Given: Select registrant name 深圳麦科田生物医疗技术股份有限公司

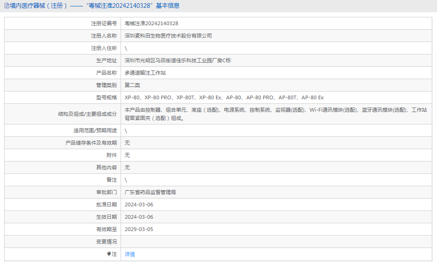Looking at the screenshot, I should 168,36.
